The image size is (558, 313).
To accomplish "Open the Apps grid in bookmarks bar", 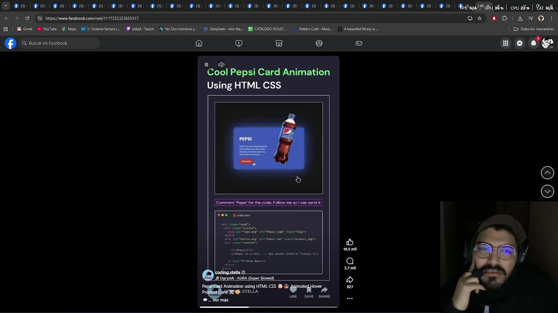I will [6, 29].
